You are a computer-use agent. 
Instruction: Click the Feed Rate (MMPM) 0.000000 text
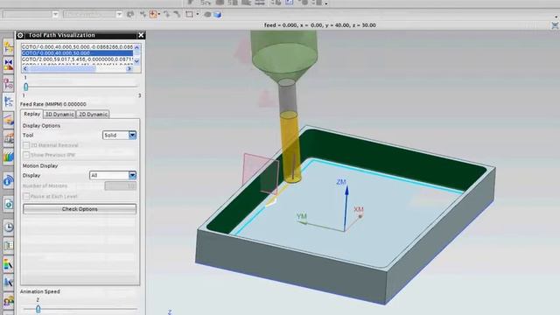coord(53,104)
